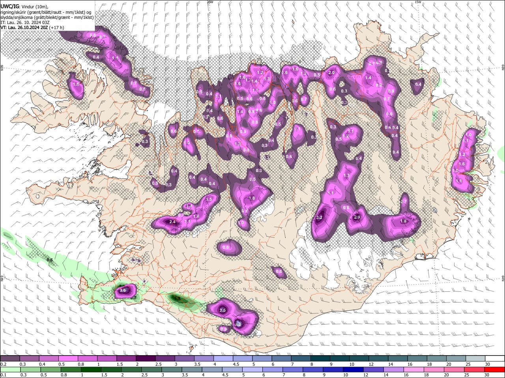
Task: Click the bright pink 0.5–0.8 snow scale swatch
Action: (68, 358)
